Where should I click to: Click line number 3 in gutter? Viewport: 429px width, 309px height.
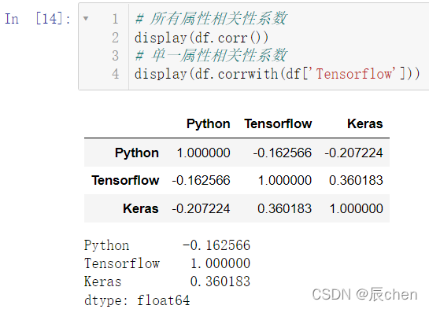point(115,56)
